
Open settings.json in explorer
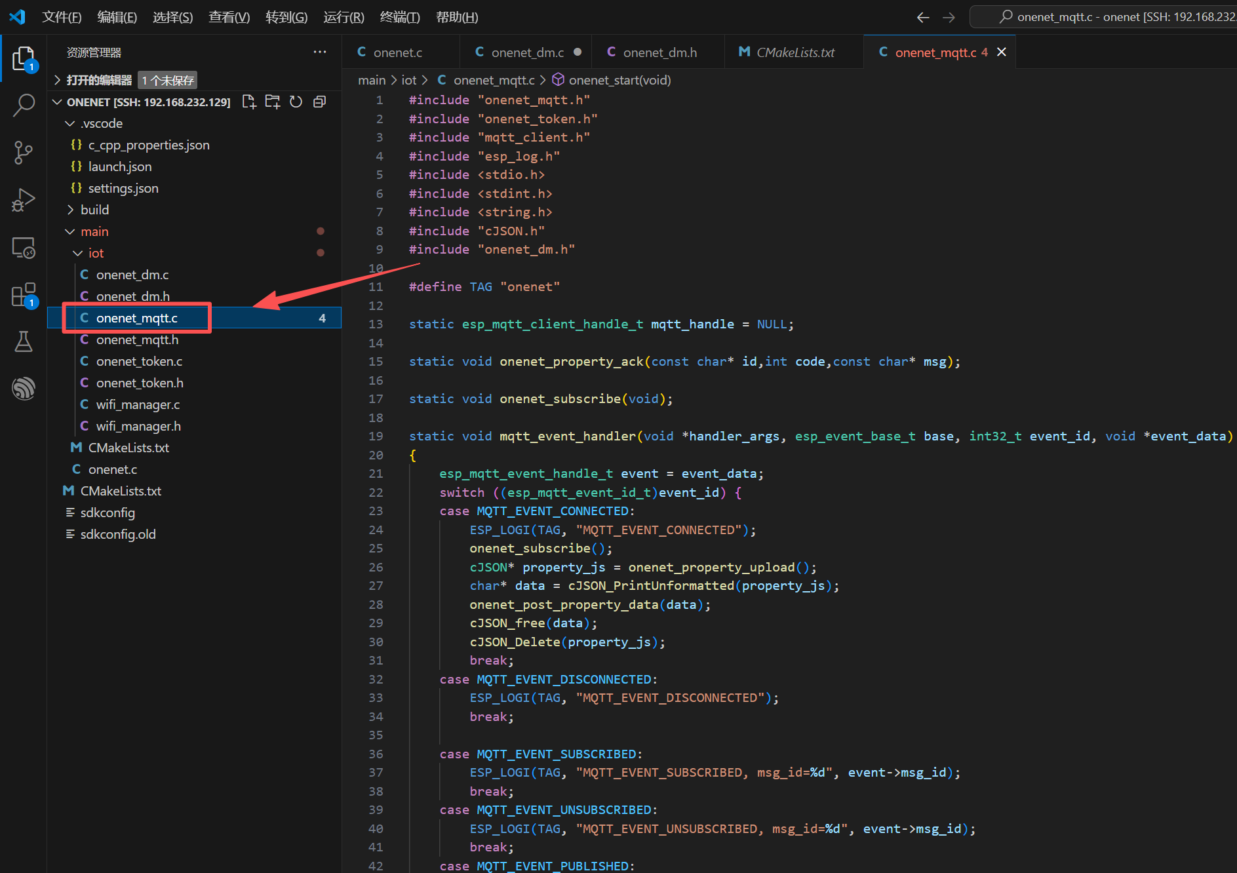pos(123,188)
